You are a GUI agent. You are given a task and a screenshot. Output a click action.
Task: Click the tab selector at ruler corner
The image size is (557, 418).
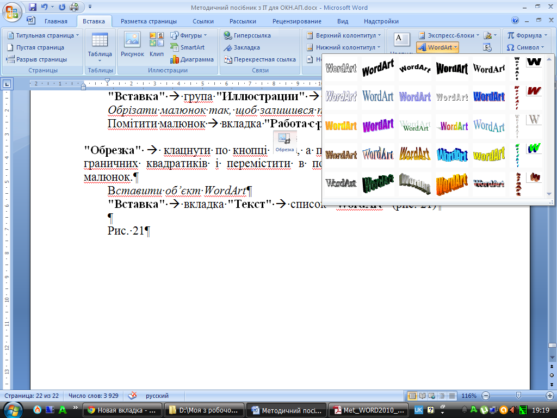7,84
